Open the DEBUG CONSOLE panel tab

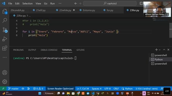[49, 50]
